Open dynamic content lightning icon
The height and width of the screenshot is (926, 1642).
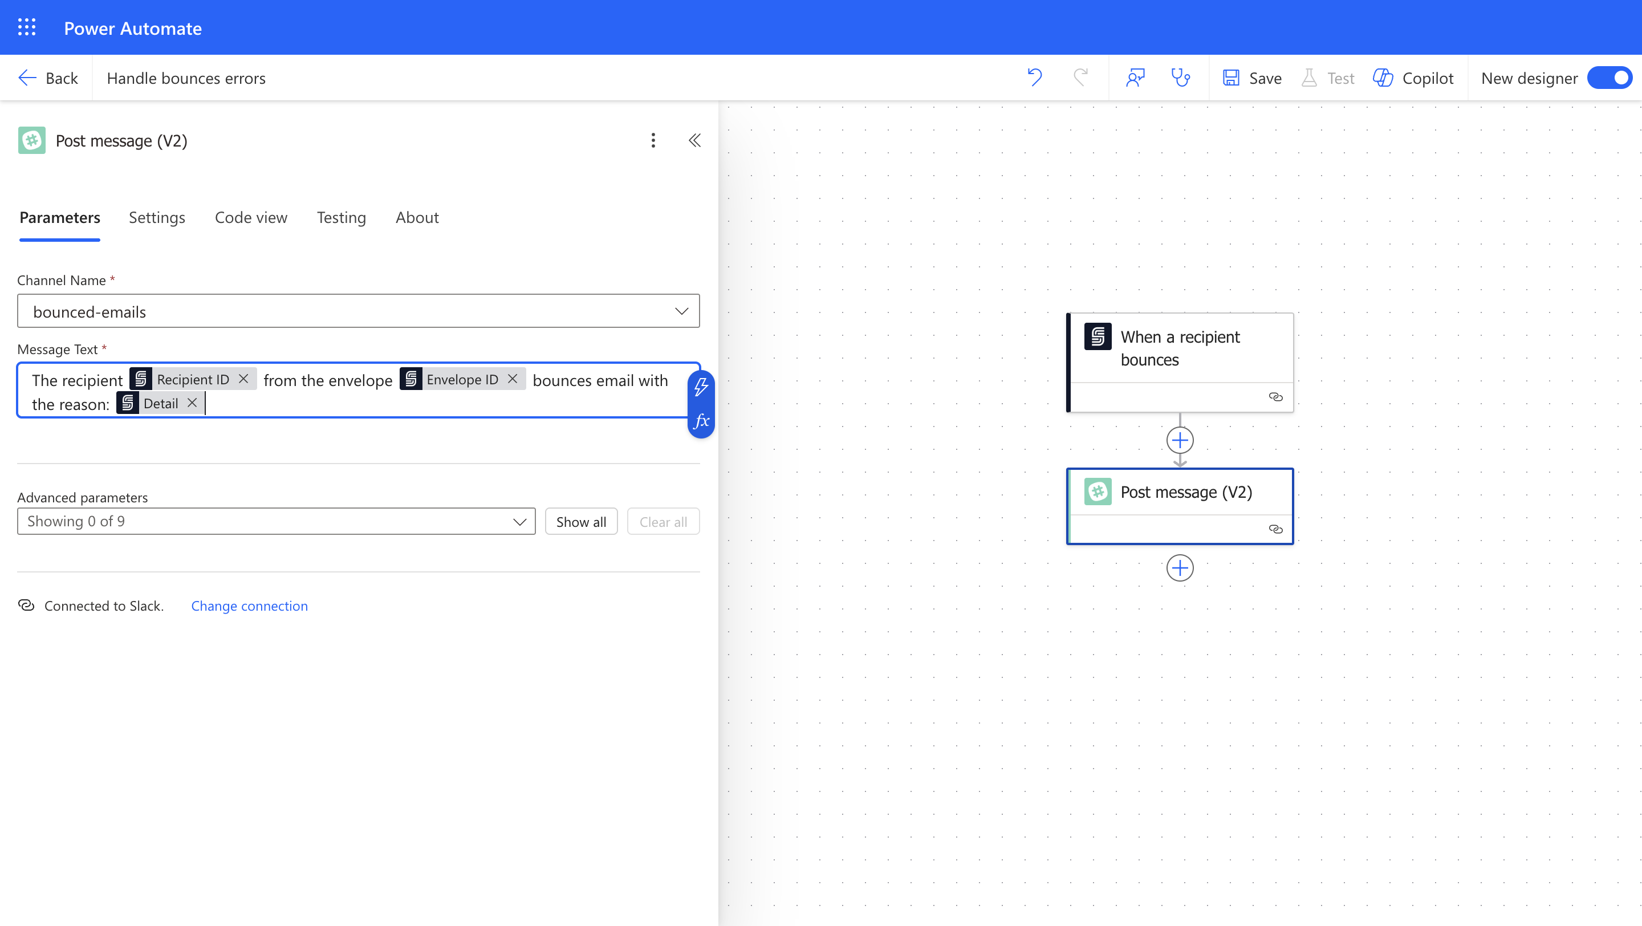click(701, 387)
